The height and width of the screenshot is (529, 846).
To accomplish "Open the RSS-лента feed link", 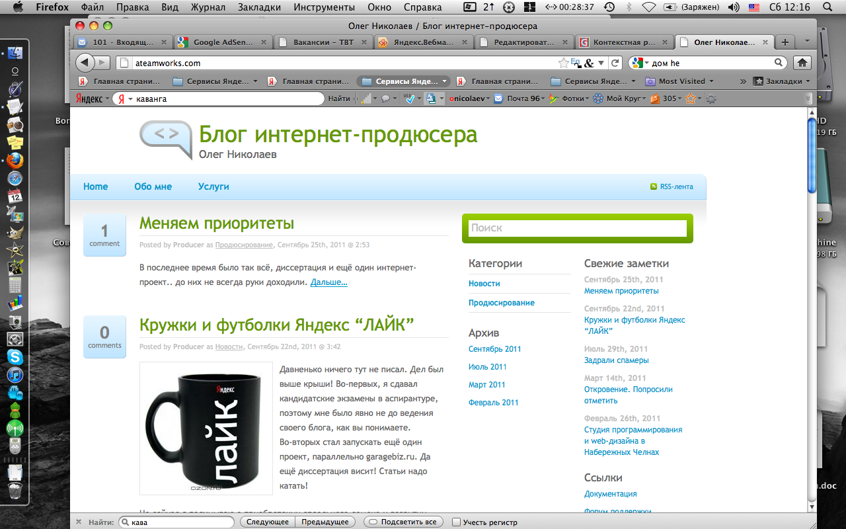I will point(675,186).
